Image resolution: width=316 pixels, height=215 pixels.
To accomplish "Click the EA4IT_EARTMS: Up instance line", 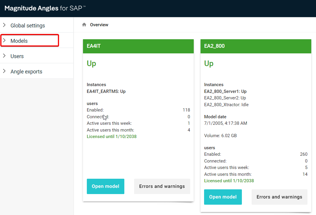I will (x=106, y=91).
